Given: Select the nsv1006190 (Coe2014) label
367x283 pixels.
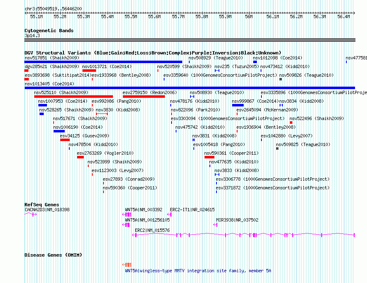Looking at the screenshot, I should click(78, 127).
